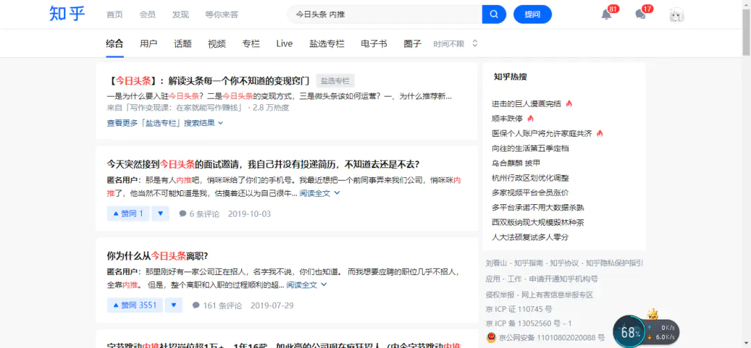The image size is (751, 348).
Task: Open hot search 向往的生活第五季定档
Action: click(x=530, y=148)
